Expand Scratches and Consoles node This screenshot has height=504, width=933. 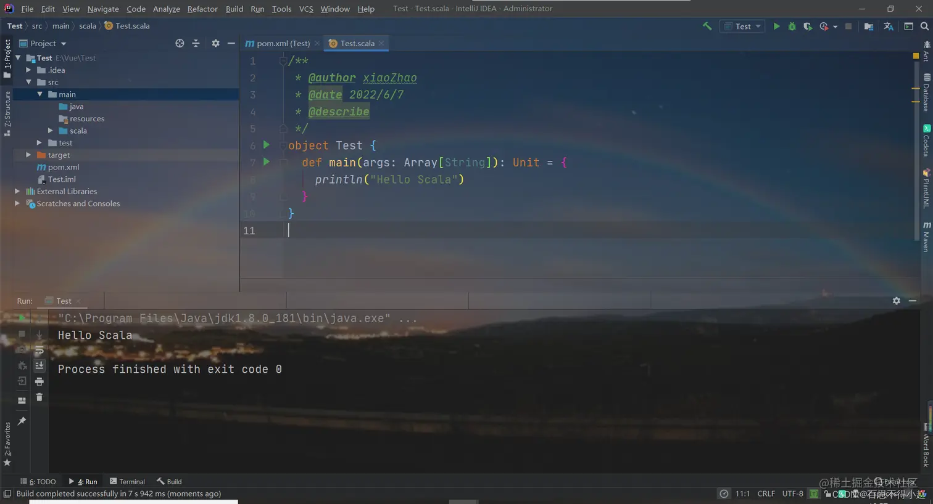[x=17, y=203]
